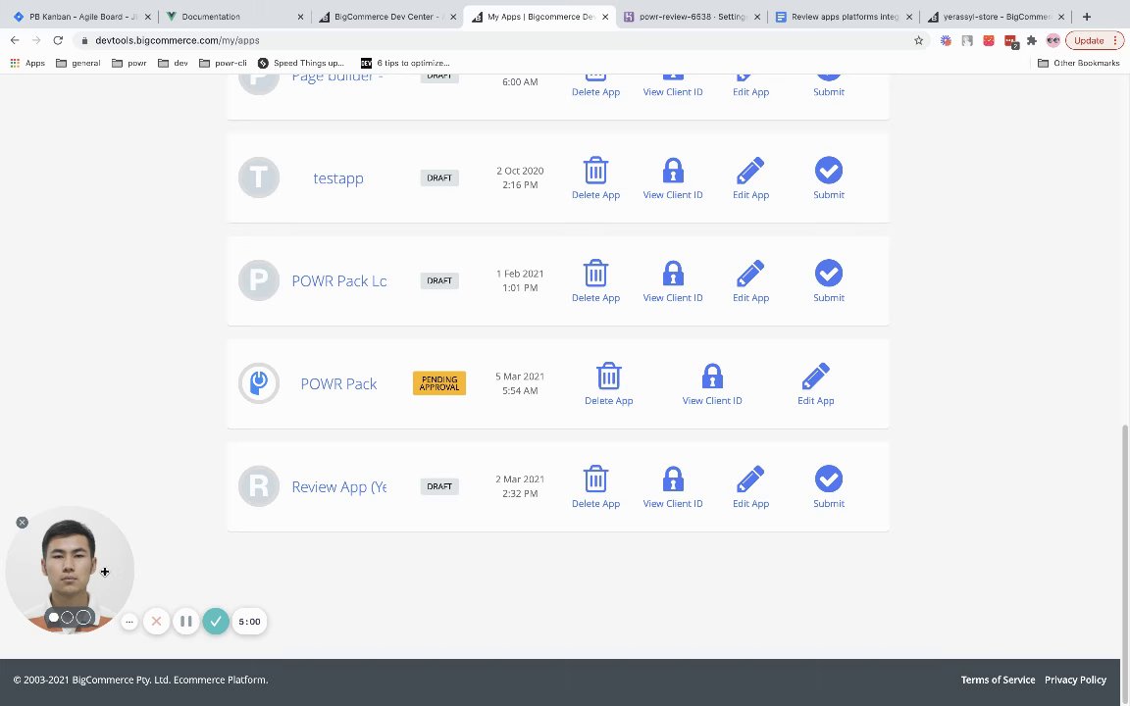Click the 5 Mar 2021 5:54 AM date
The image size is (1130, 706).
(x=520, y=383)
